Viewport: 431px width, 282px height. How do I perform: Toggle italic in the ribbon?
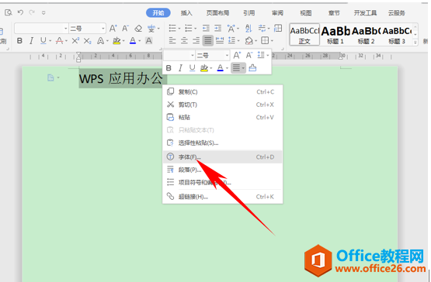(x=31, y=41)
